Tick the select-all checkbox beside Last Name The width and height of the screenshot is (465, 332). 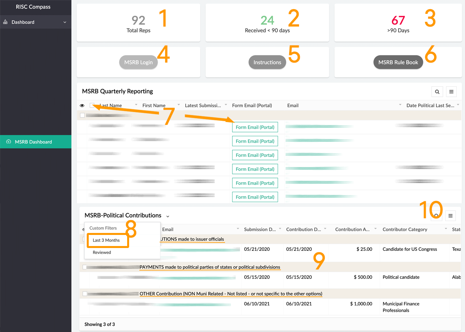(x=92, y=105)
